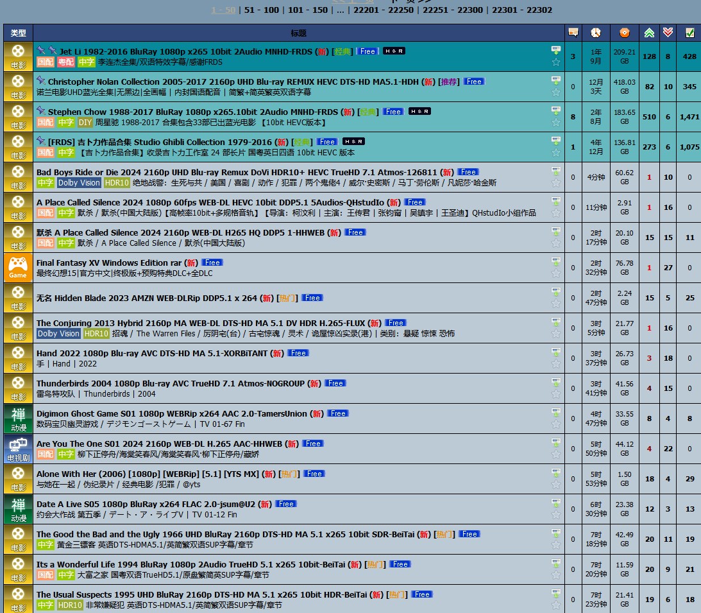This screenshot has height=613, width=701.
Task: Click Game category icon for Final Fantasy XV
Action: tap(18, 268)
